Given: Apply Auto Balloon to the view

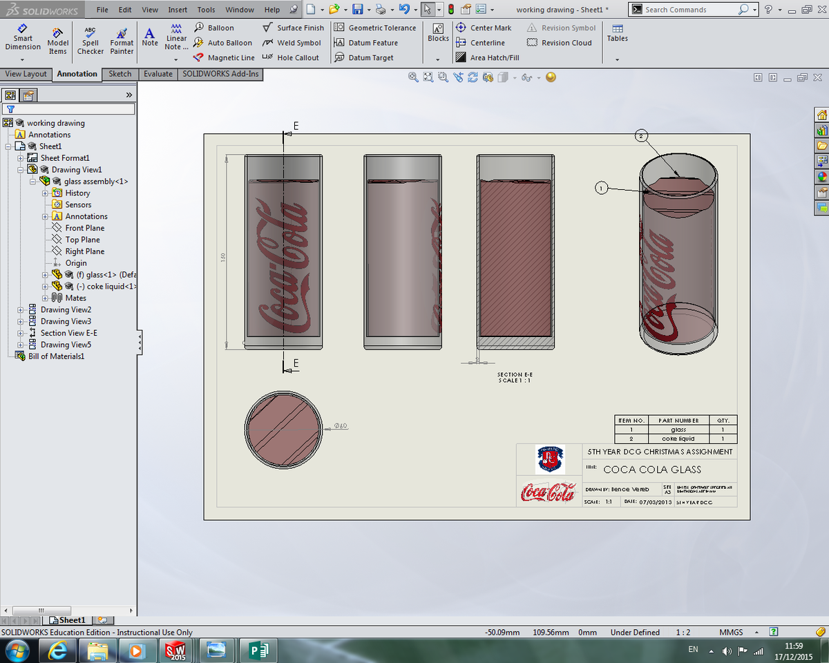Looking at the screenshot, I should (222, 43).
